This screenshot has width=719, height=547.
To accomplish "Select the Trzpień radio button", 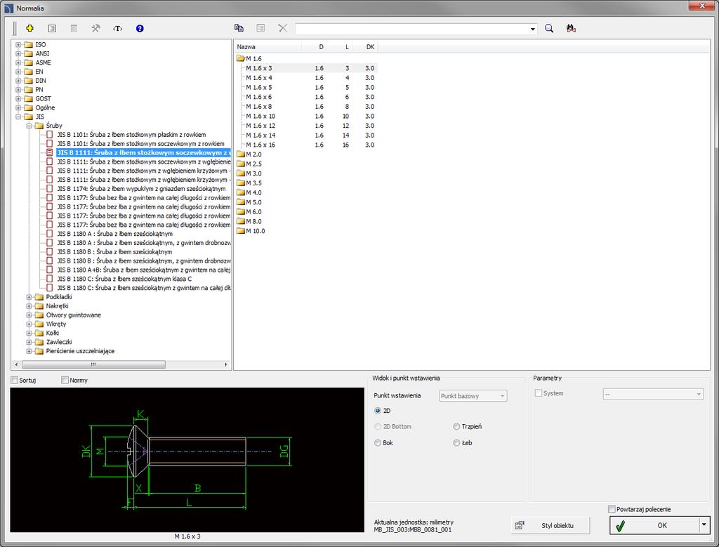I will click(456, 426).
